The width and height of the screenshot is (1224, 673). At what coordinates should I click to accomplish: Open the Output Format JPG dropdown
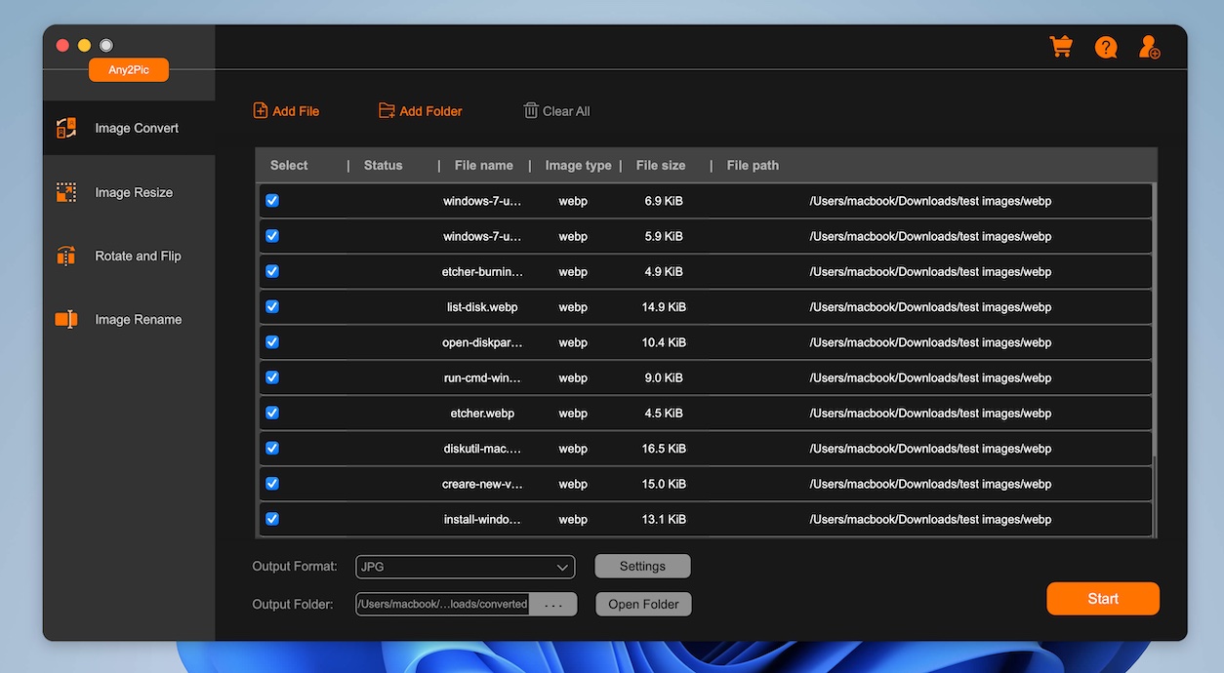pos(465,567)
